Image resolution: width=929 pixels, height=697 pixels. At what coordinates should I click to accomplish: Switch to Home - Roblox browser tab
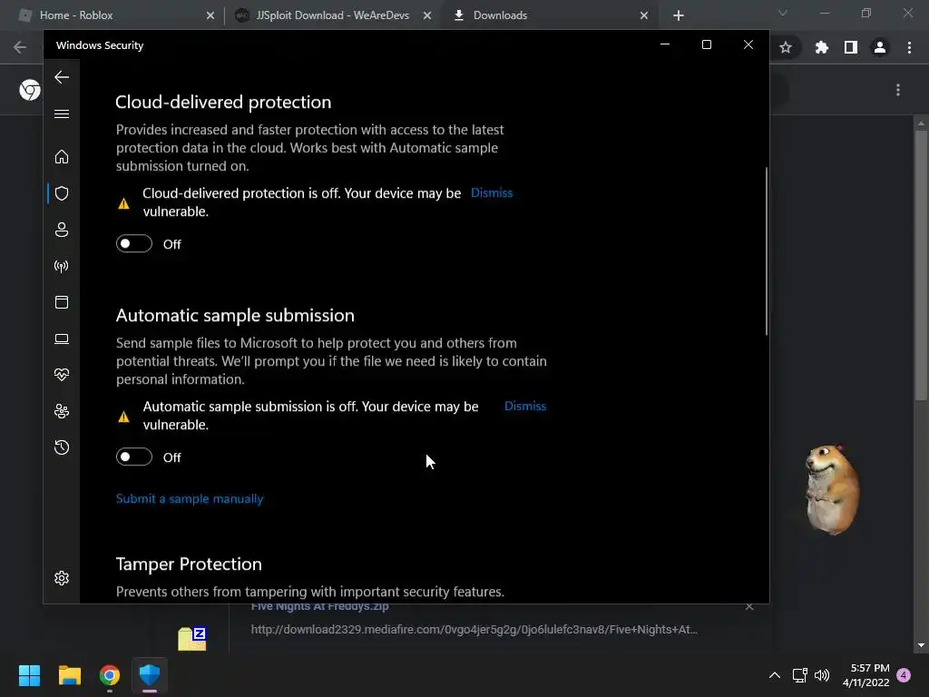pos(112,15)
